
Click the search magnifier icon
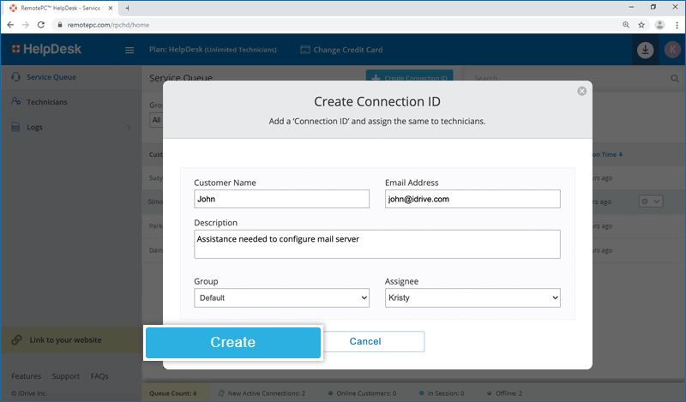pyautogui.click(x=674, y=79)
